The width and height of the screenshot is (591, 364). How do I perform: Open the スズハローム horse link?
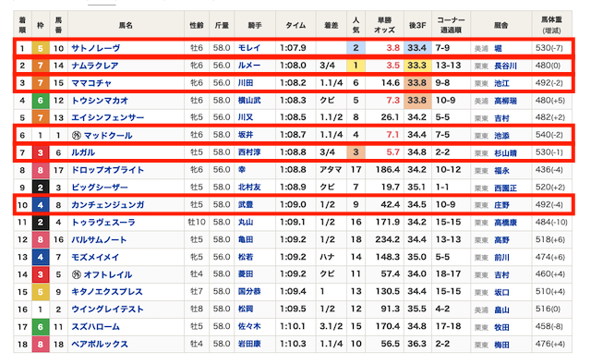click(x=96, y=327)
